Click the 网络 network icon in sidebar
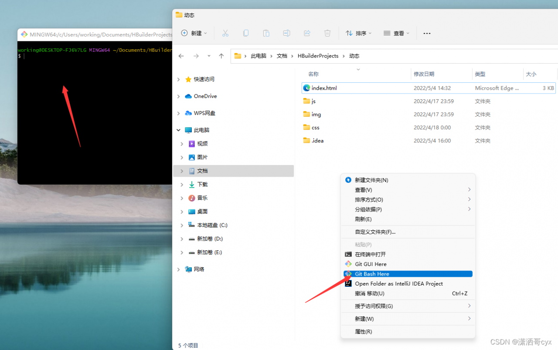The width and height of the screenshot is (558, 350). pos(188,269)
